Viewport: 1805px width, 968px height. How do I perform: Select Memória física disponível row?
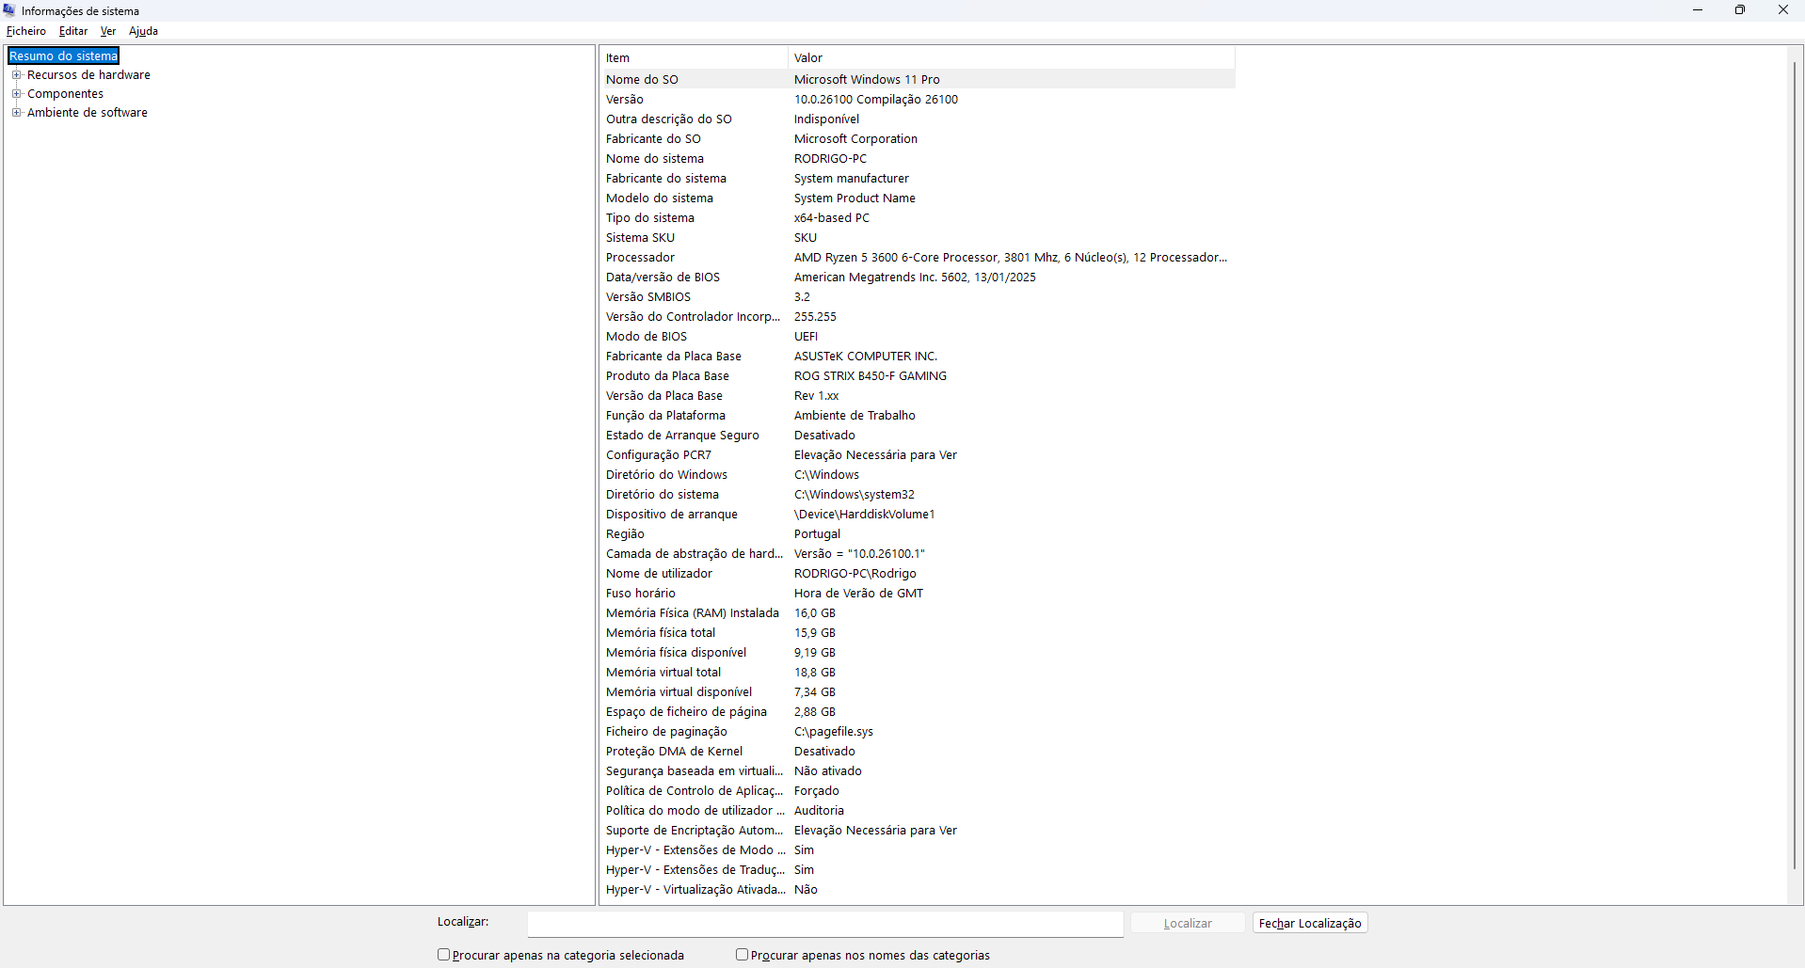coord(918,653)
